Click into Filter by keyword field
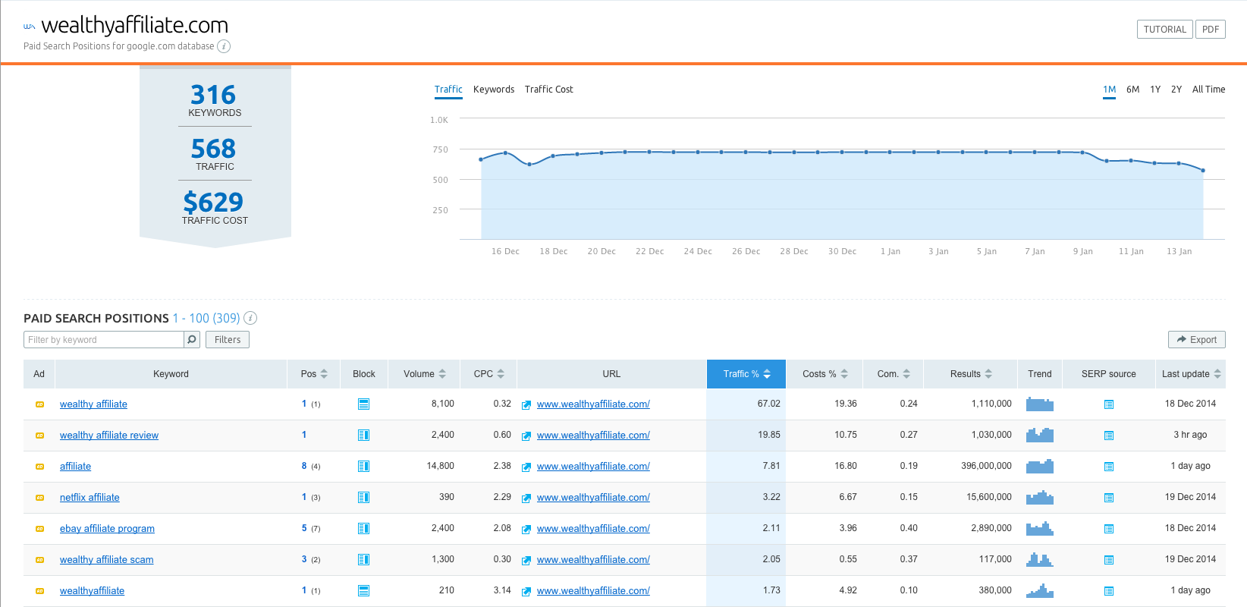1247x607 pixels. pos(104,340)
